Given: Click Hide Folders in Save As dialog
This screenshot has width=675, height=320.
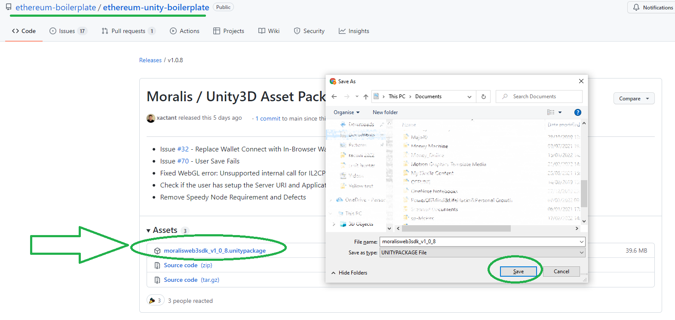Looking at the screenshot, I should click(349, 273).
